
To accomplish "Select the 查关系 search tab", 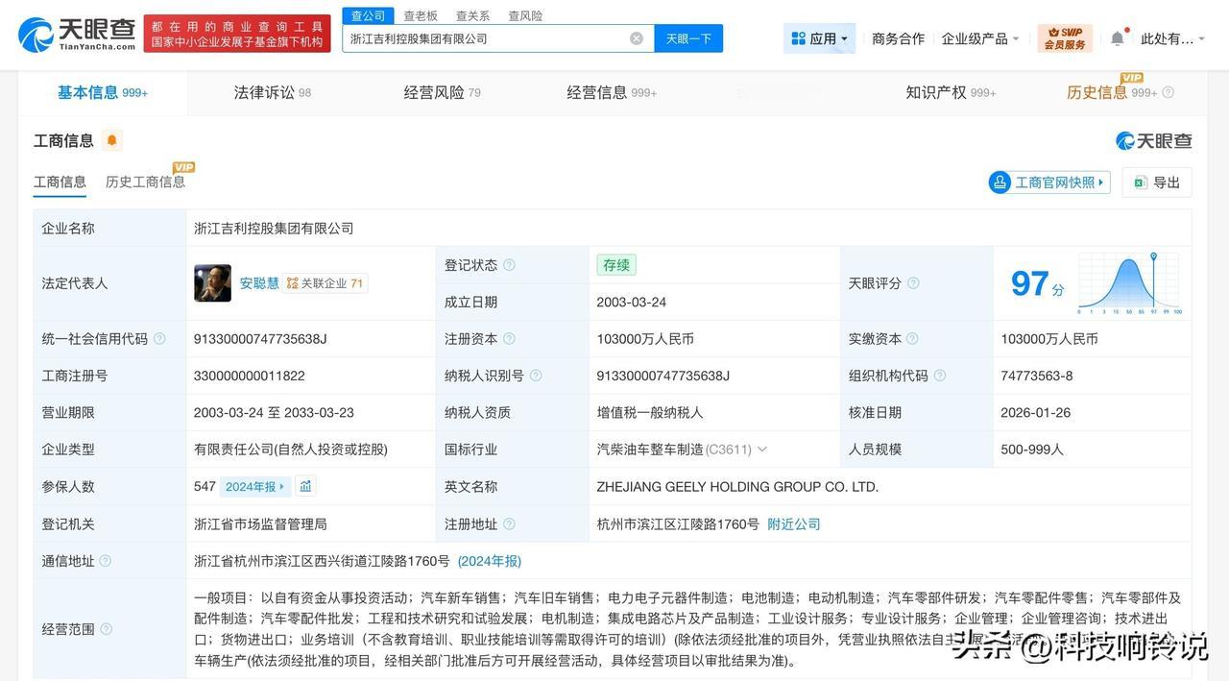I will point(472,15).
